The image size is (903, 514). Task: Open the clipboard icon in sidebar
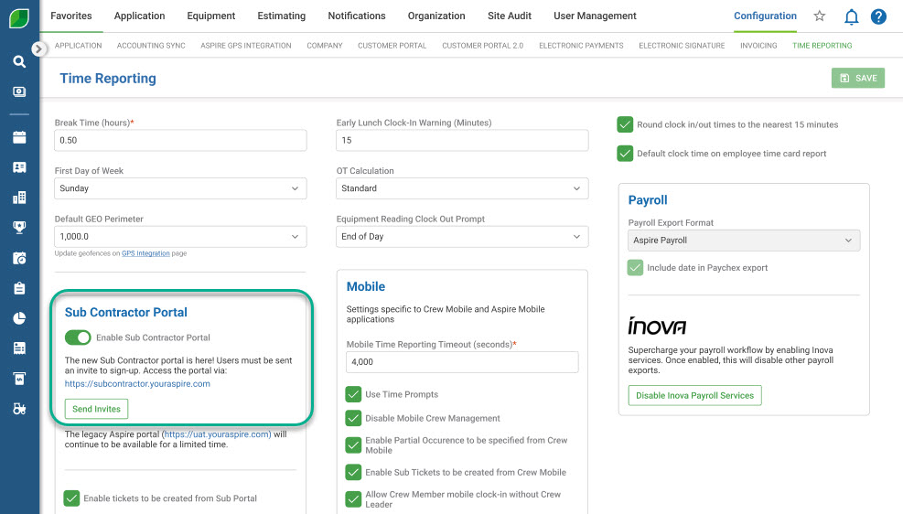[19, 288]
